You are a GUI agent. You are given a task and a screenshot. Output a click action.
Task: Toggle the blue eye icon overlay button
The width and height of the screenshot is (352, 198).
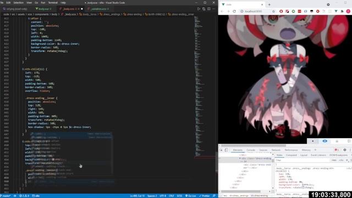click(x=324, y=141)
